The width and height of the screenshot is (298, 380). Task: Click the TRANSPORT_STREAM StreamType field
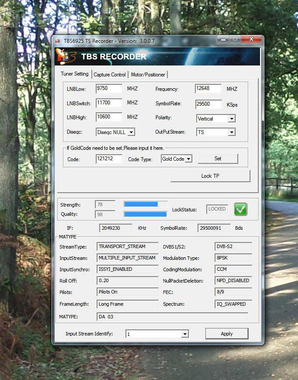point(128,246)
